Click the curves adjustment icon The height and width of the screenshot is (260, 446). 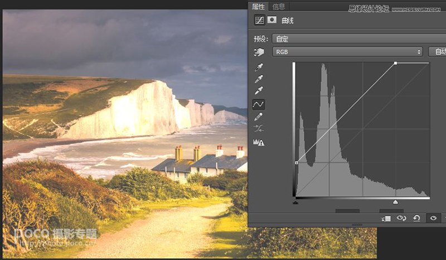point(259,20)
